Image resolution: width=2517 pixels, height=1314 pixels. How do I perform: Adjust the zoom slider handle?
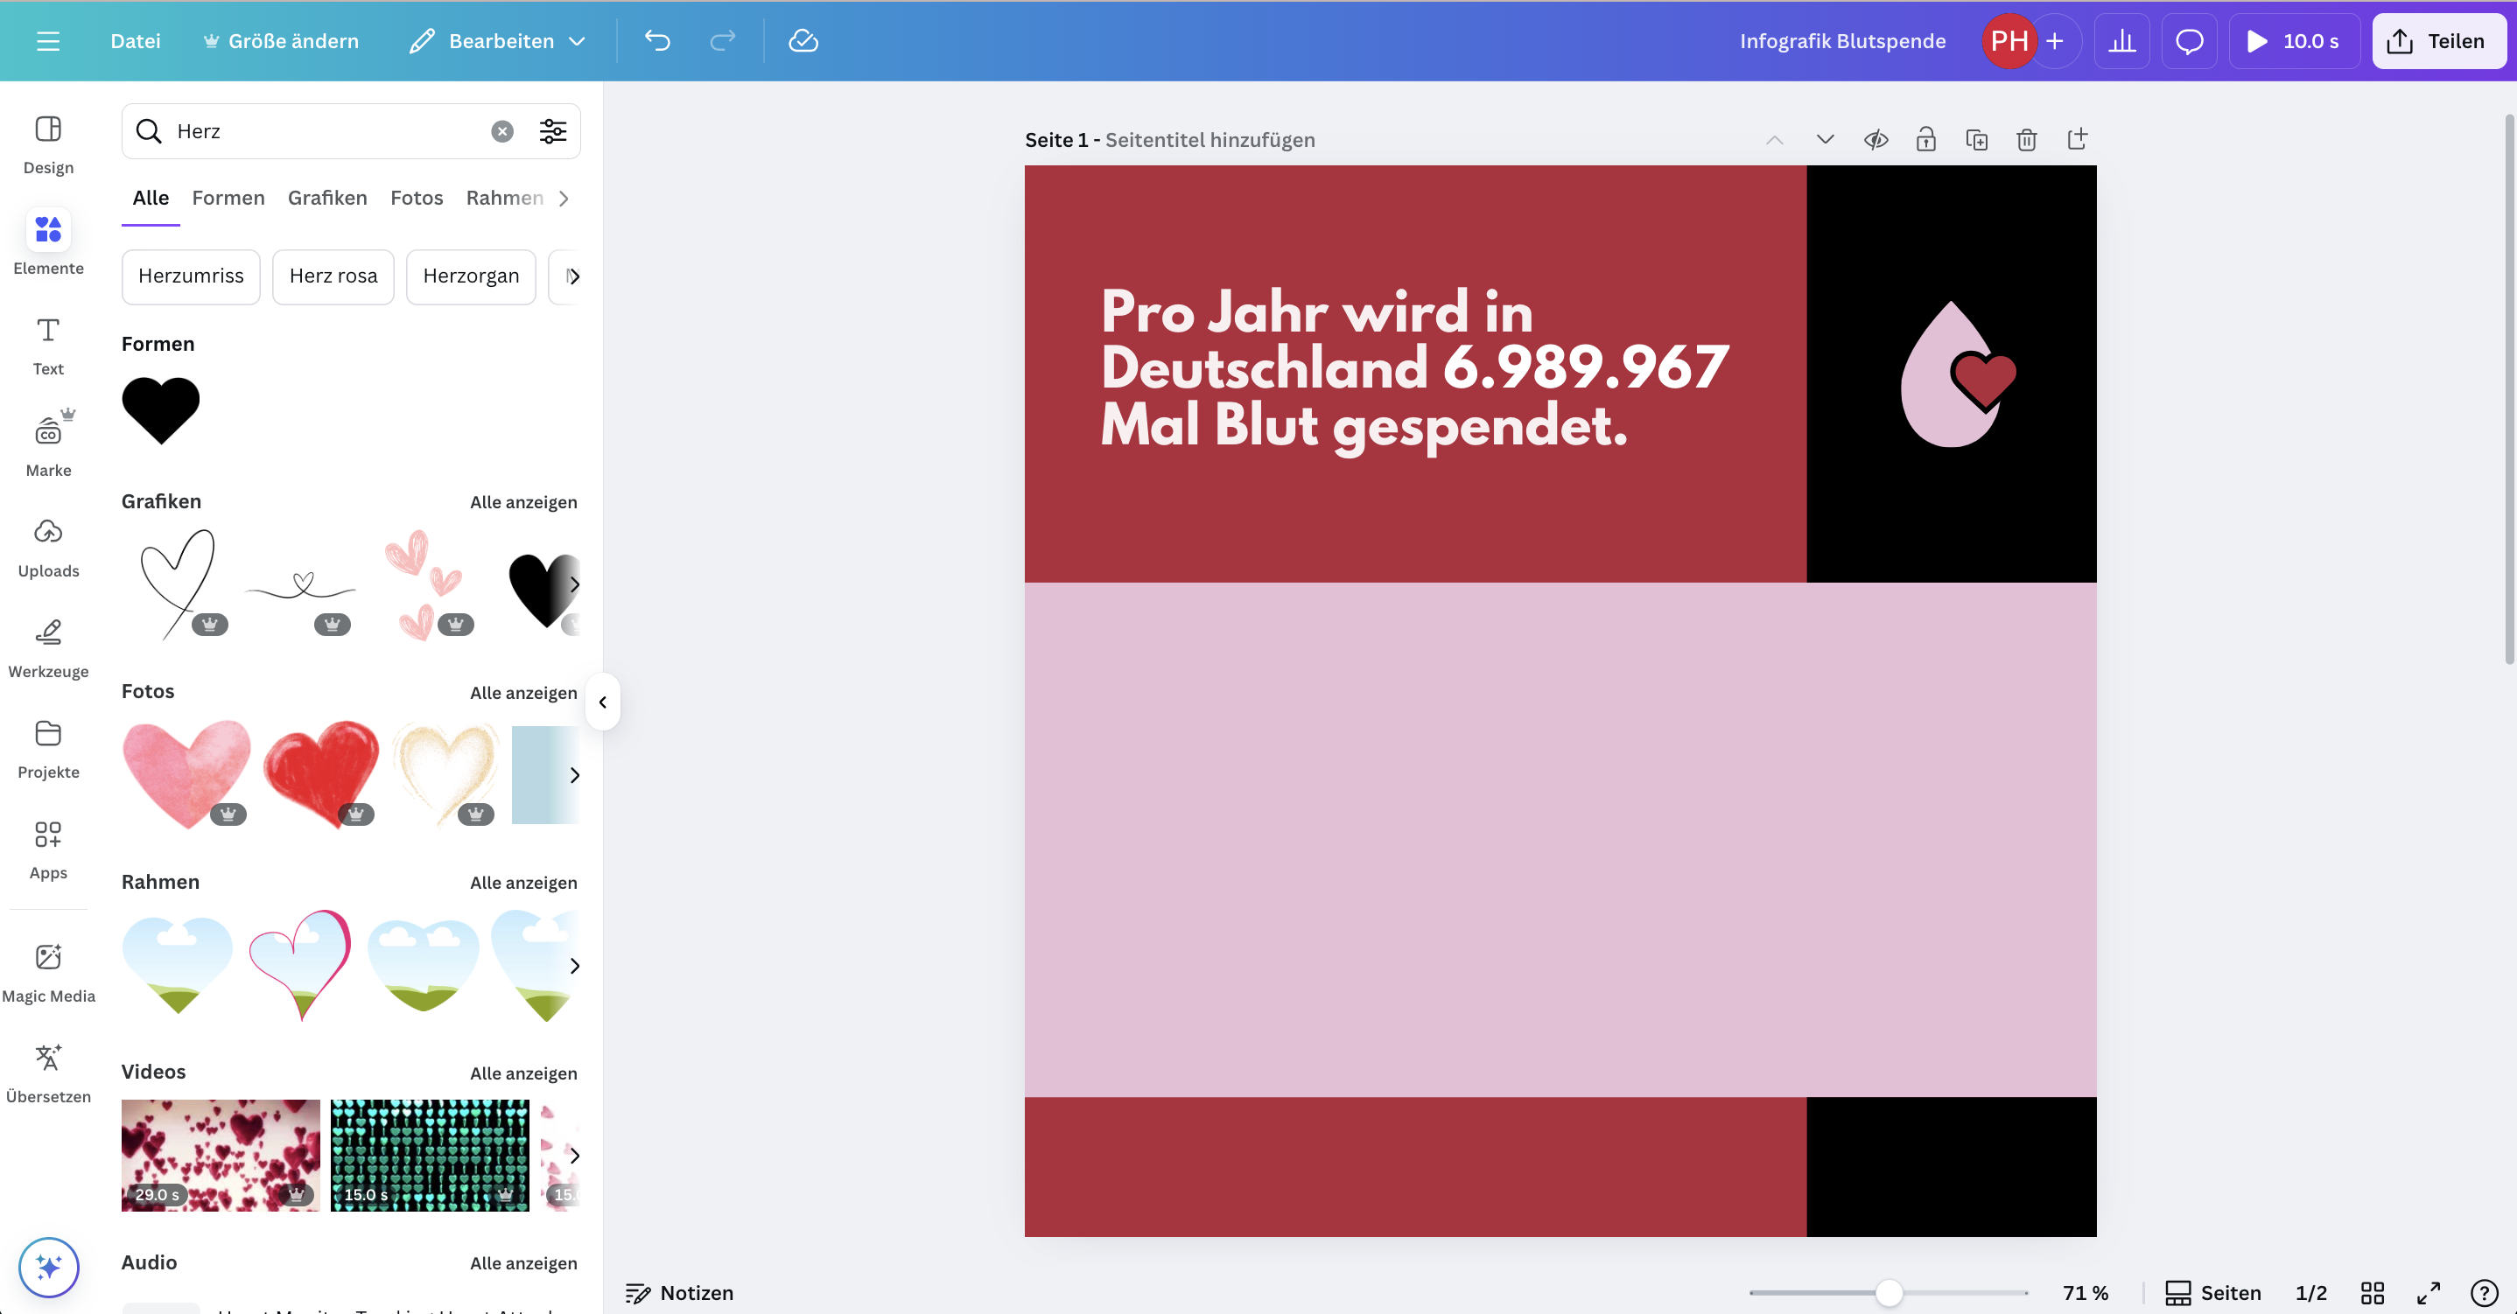click(x=1889, y=1292)
